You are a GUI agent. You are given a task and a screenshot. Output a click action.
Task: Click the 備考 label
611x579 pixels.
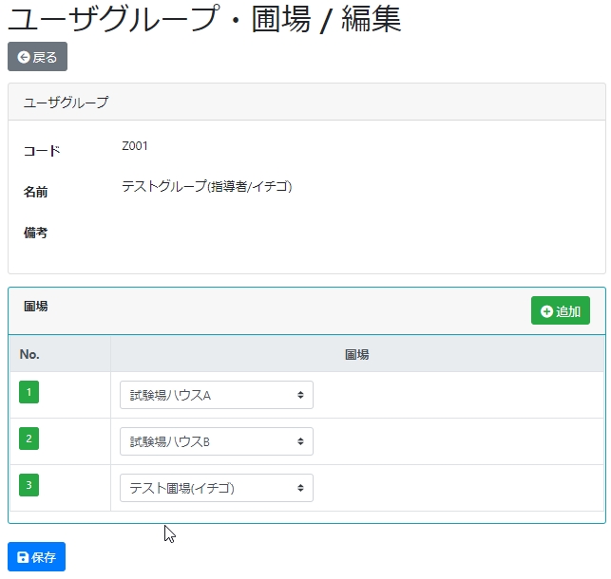click(x=36, y=233)
